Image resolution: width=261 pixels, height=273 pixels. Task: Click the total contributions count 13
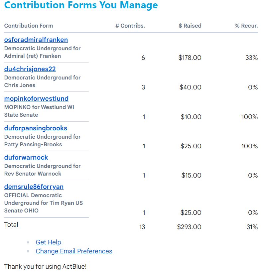142,227
